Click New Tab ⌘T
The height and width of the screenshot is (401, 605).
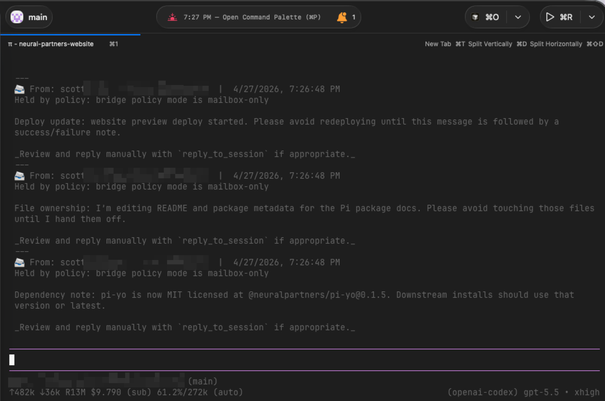click(445, 44)
